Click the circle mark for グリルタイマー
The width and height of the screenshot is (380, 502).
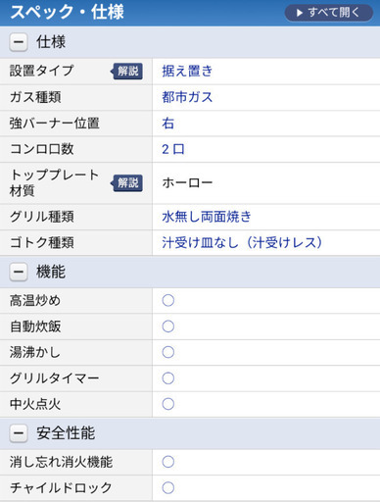[x=168, y=378]
